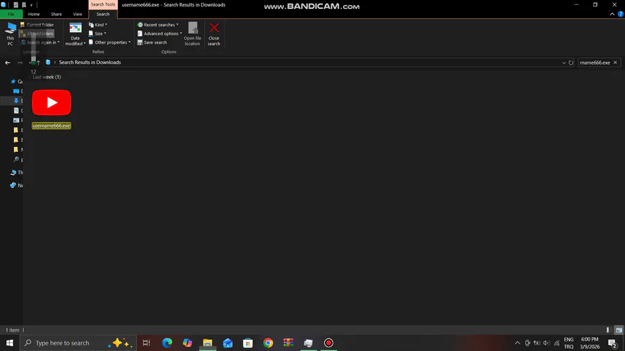625x351 pixels.
Task: Expand Size filter dropdown
Action: tap(98, 33)
